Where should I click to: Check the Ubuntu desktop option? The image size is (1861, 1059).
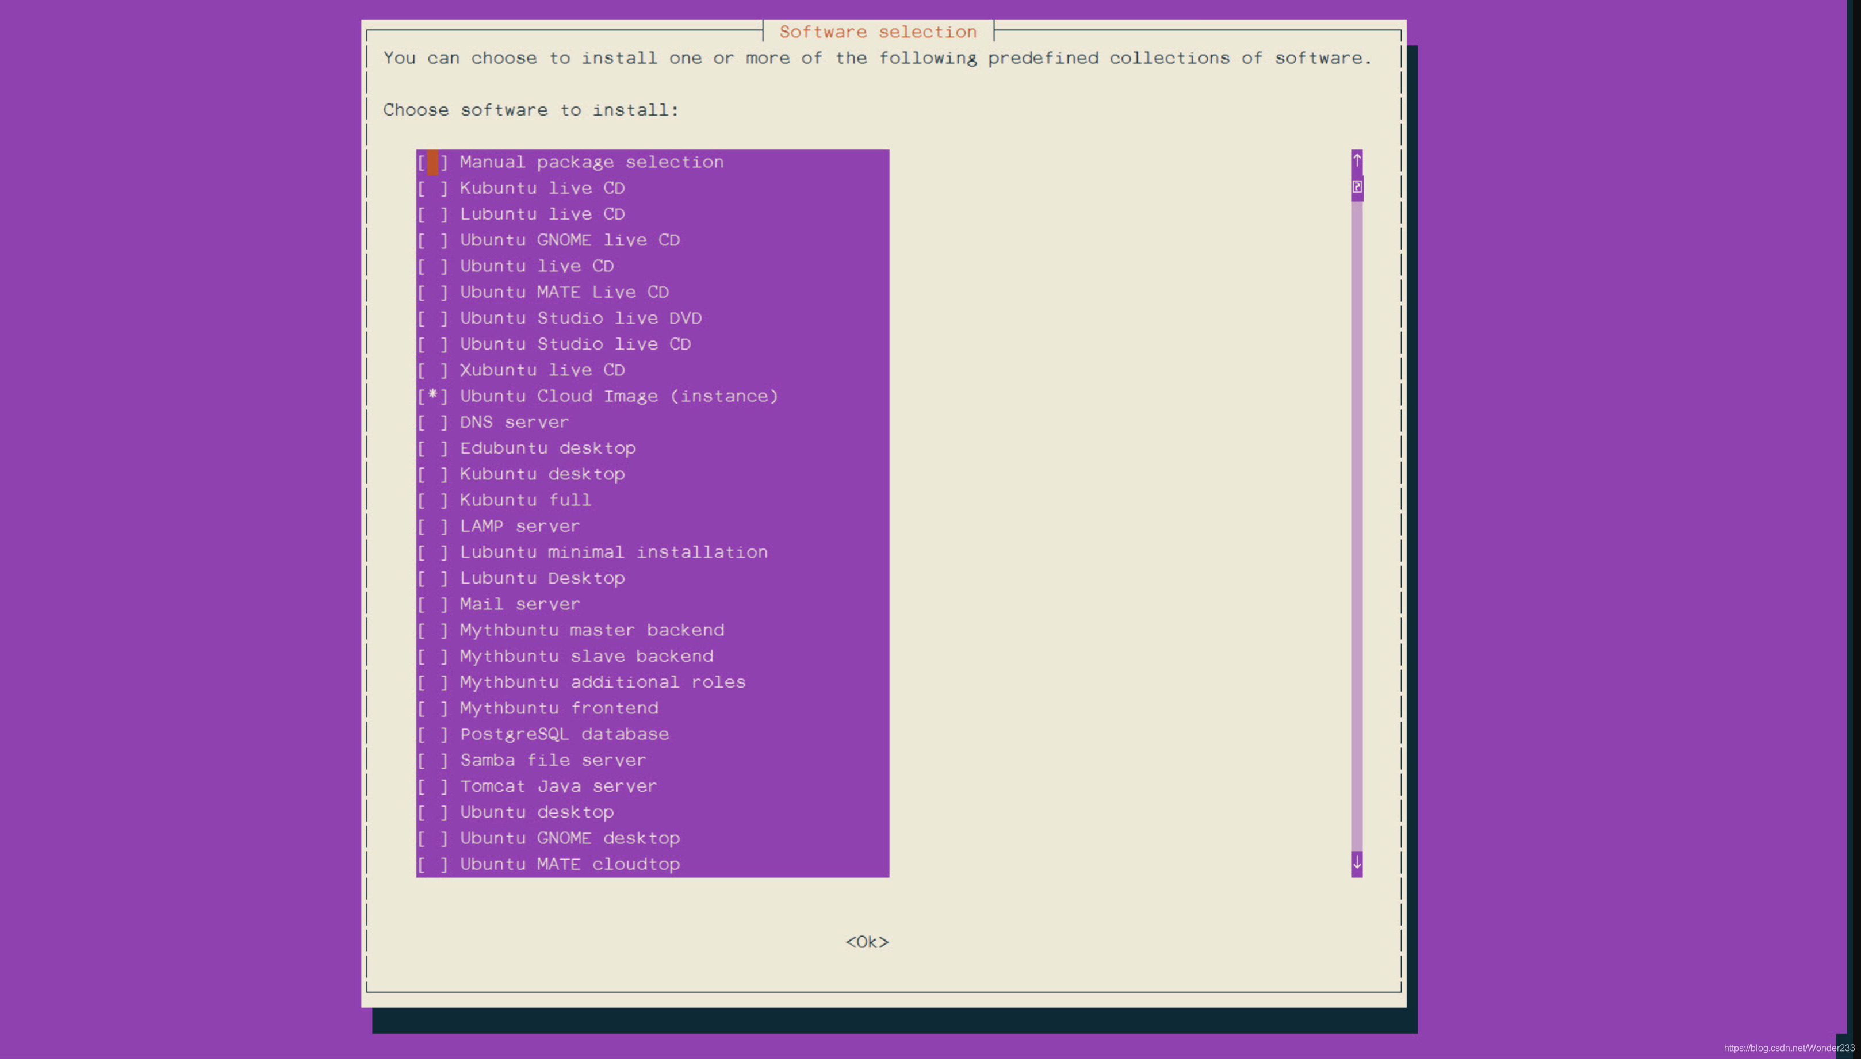[433, 812]
